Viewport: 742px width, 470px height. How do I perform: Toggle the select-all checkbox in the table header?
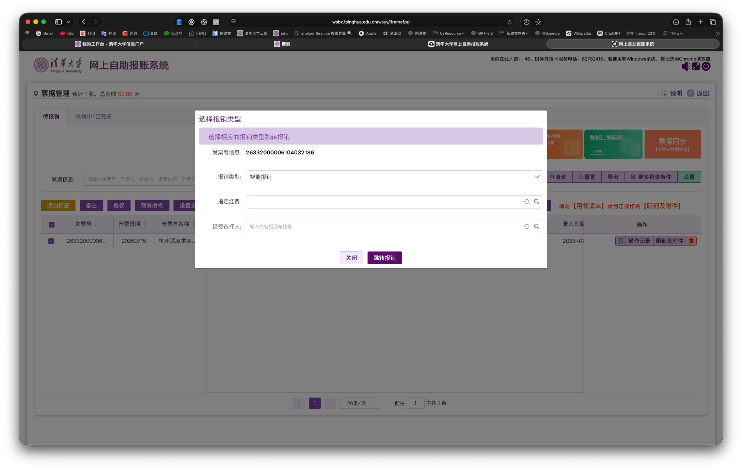point(52,224)
